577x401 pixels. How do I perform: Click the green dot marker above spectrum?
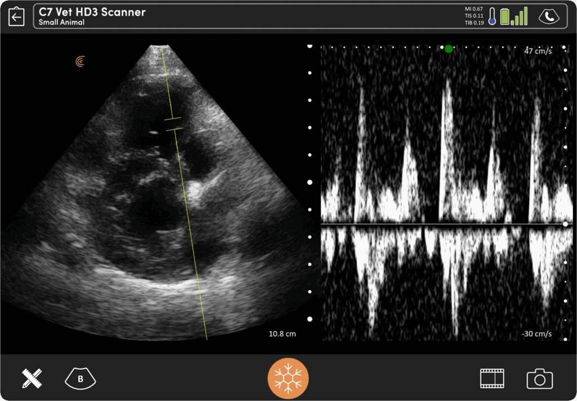[x=449, y=49]
